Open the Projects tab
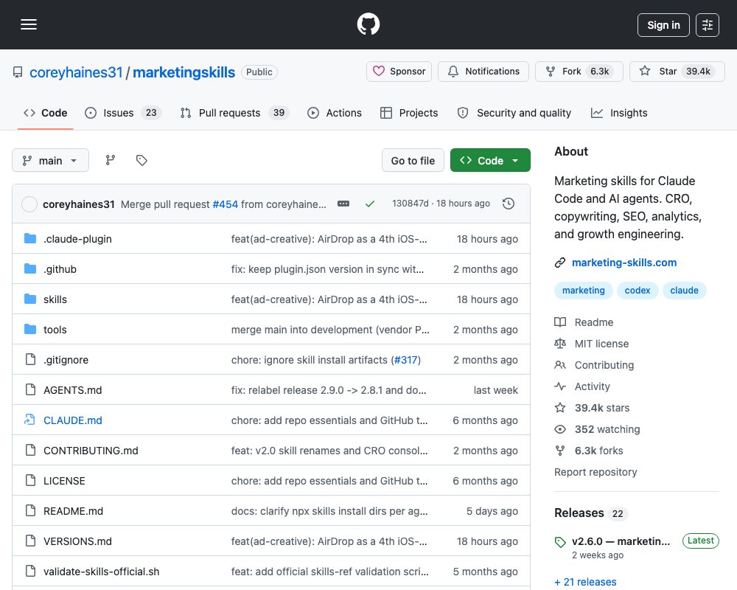Viewport: 737px width, 590px height. click(409, 113)
